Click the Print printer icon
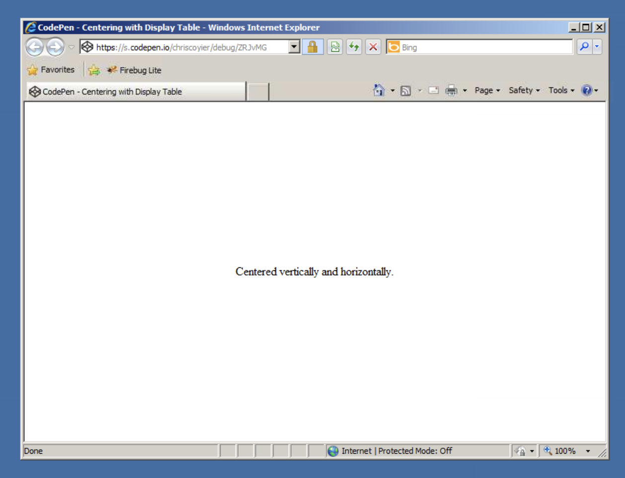Screen dimensions: 625x478 pos(451,90)
